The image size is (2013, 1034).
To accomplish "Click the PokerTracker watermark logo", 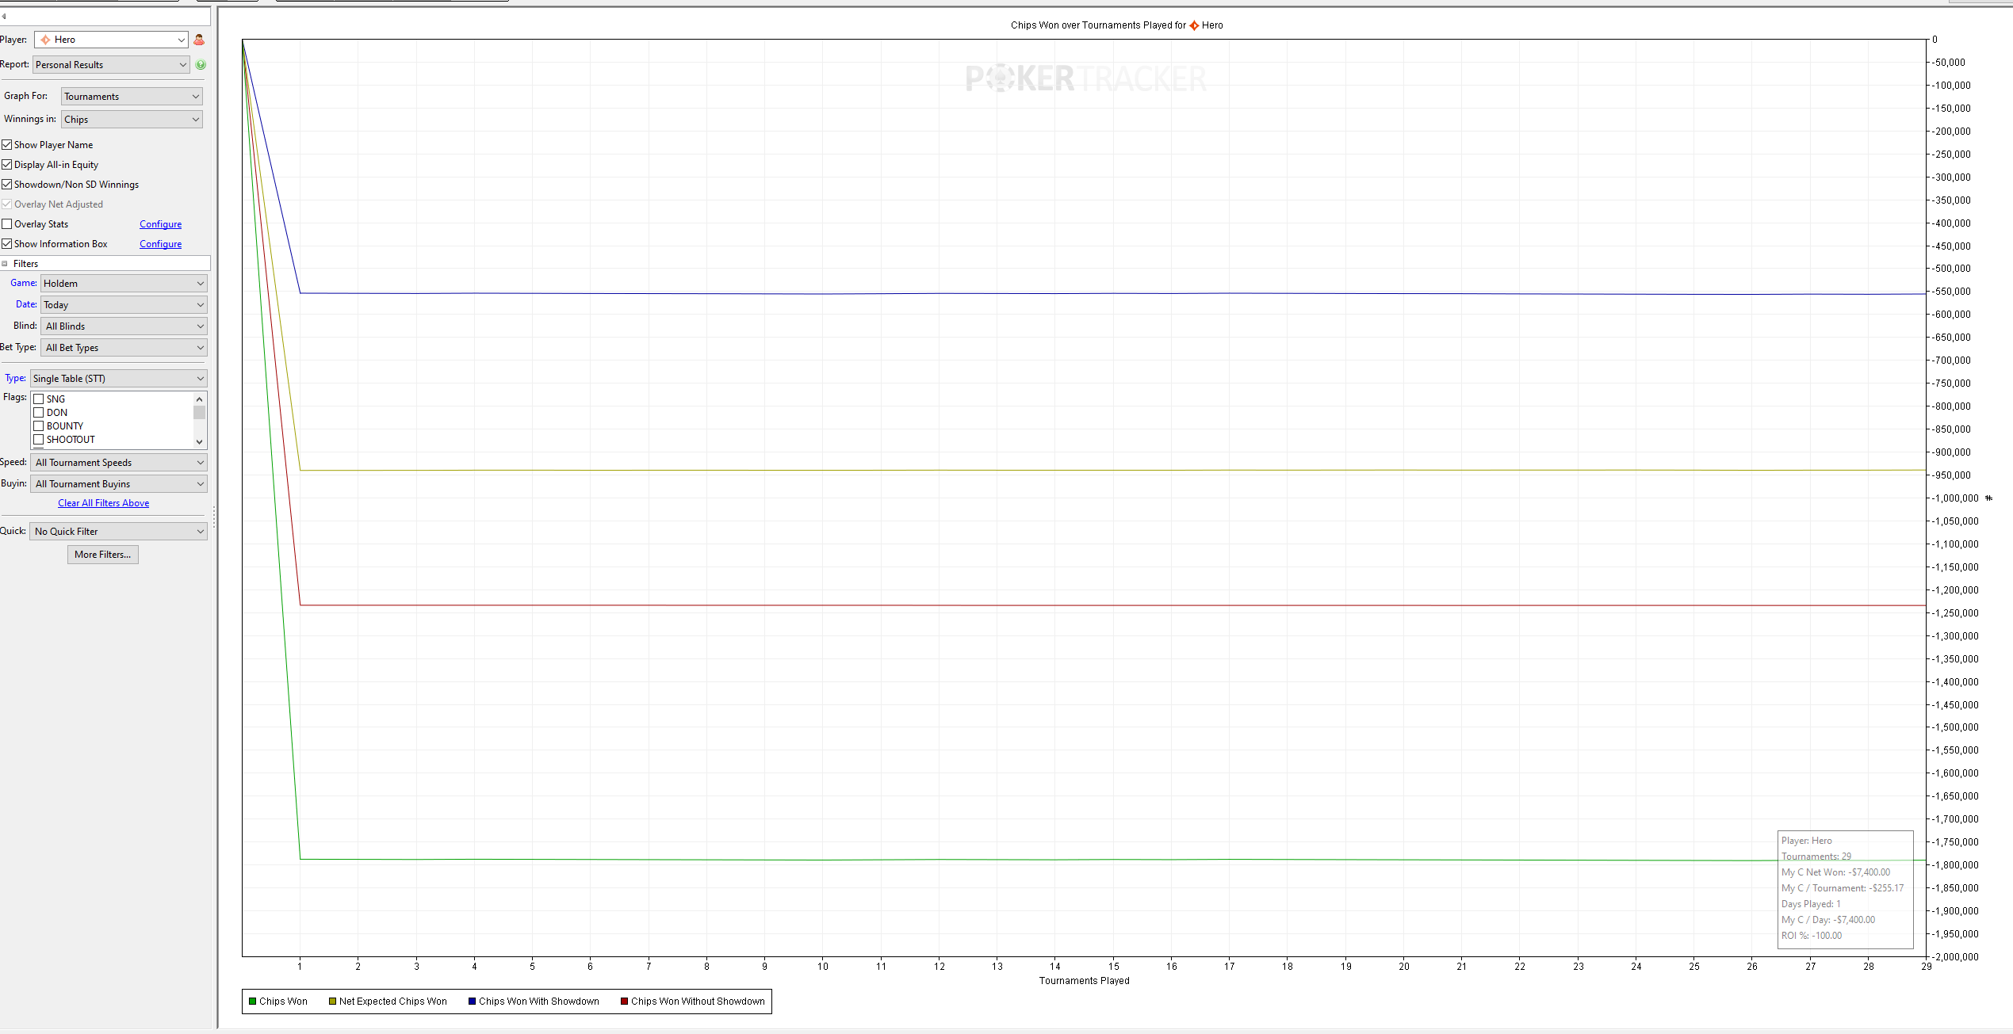I will 1085,78.
